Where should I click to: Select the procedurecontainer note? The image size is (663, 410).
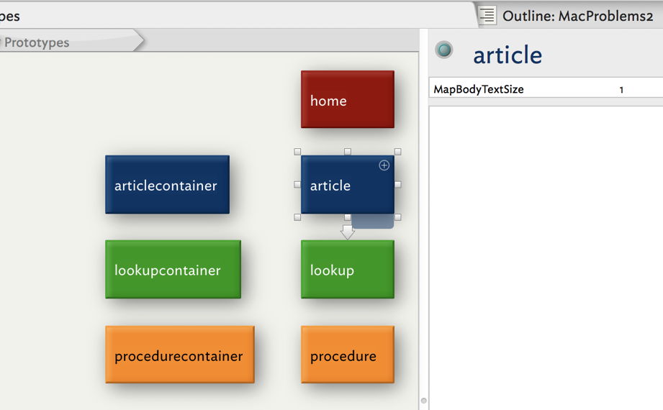tap(179, 355)
